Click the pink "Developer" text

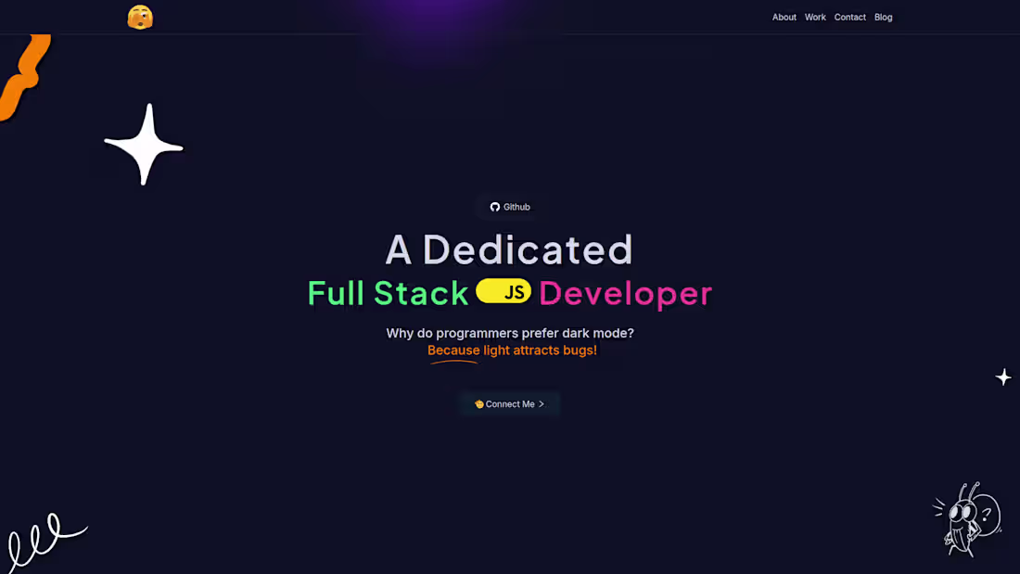click(626, 294)
